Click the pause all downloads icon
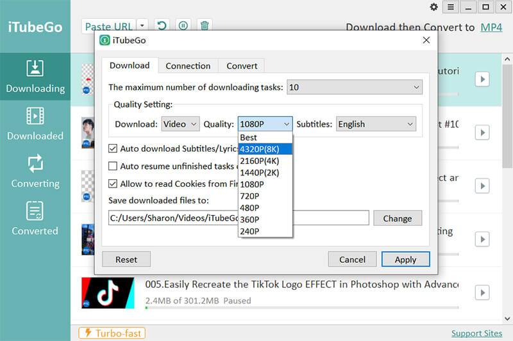This screenshot has height=341, width=513. click(183, 25)
